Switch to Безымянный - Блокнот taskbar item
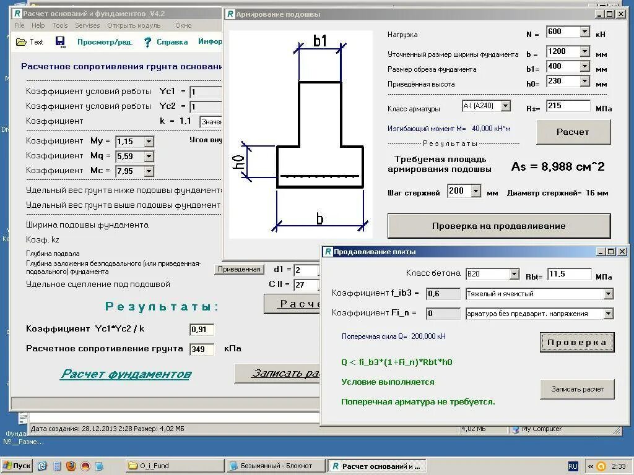This screenshot has height=475, width=634. pyautogui.click(x=276, y=466)
